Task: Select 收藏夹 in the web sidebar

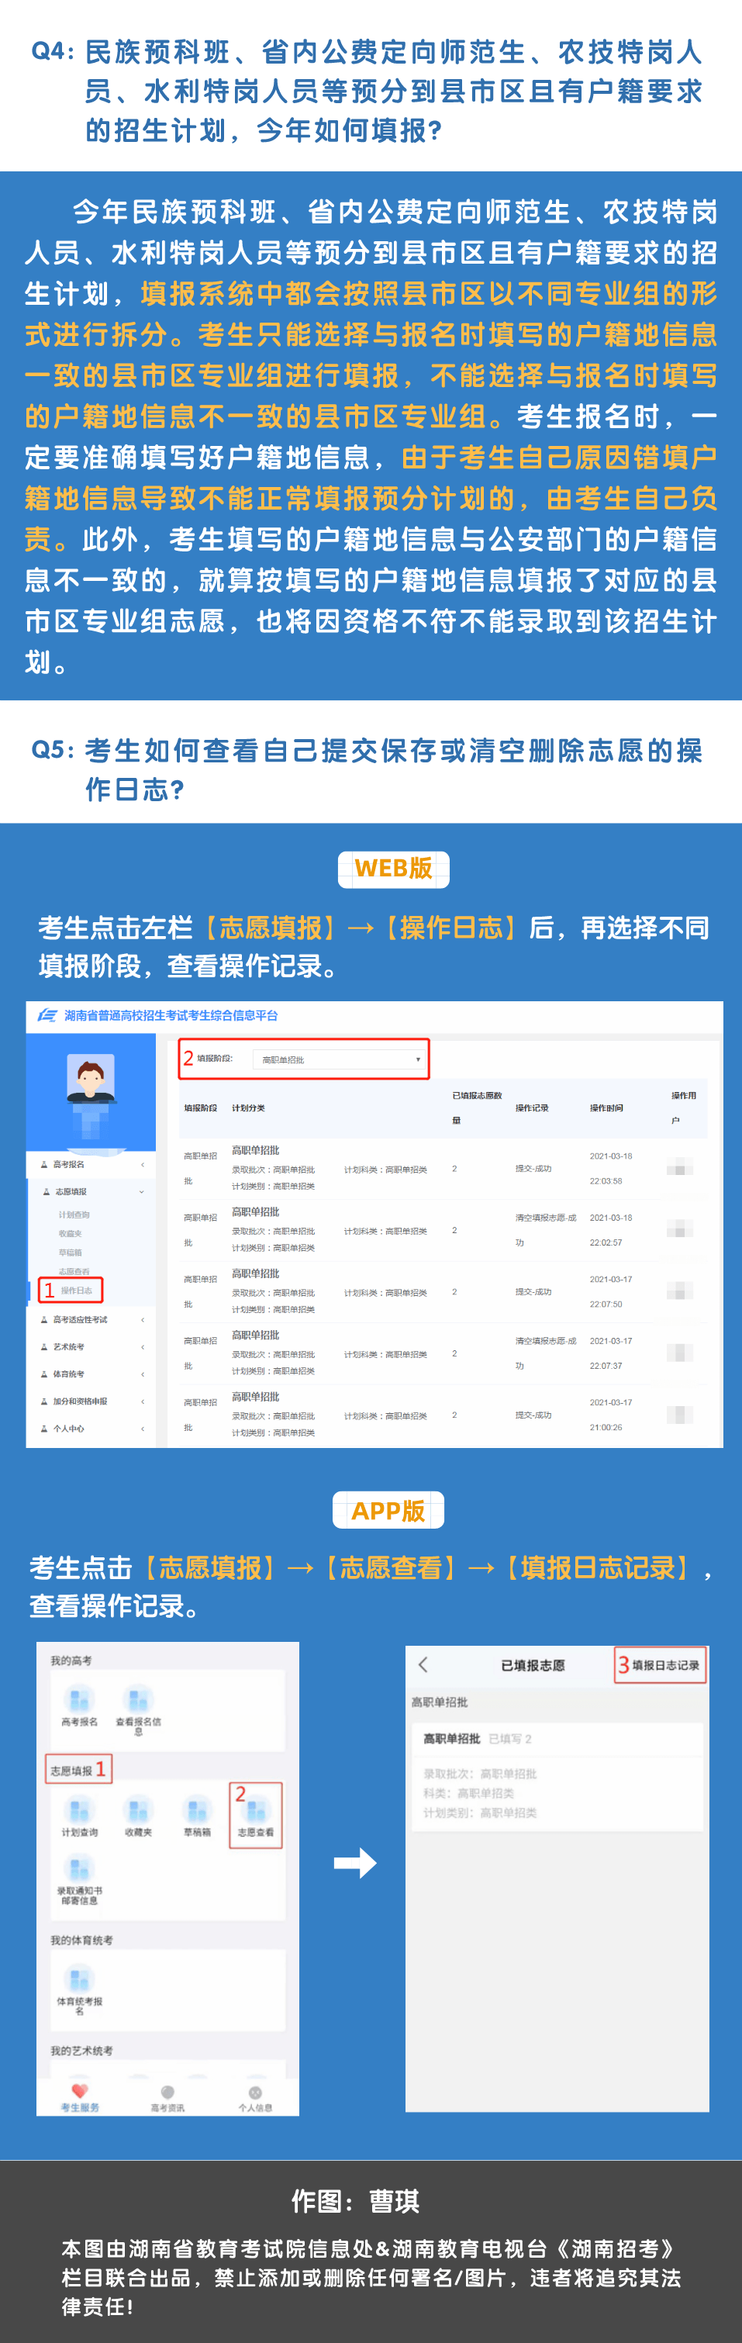Action: [x=71, y=1234]
